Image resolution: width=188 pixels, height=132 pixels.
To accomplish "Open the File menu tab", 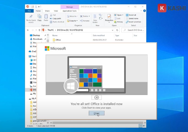I will (29, 11).
